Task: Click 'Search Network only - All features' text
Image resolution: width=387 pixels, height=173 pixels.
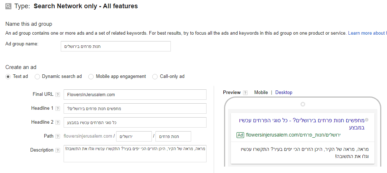Action: 86,6
